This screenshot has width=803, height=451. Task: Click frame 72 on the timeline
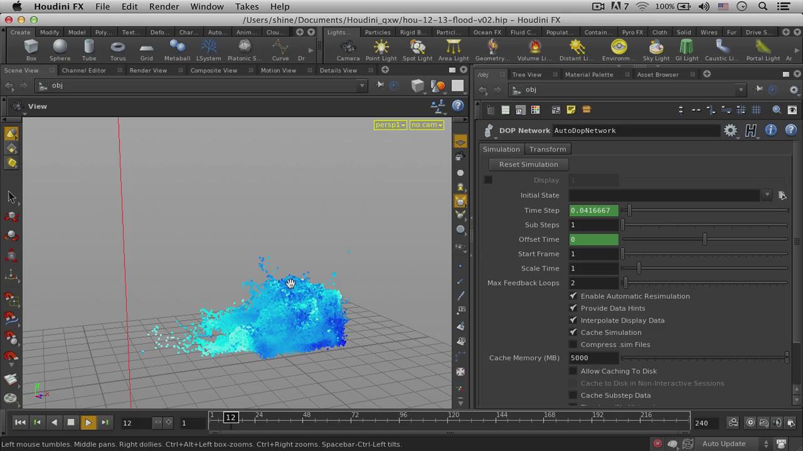pyautogui.click(x=354, y=417)
